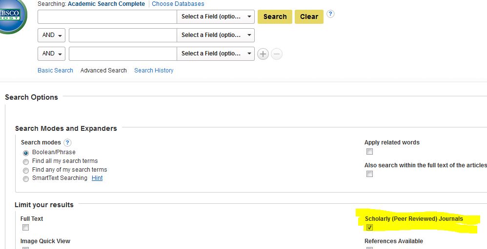487x249 pixels.
Task: Uncheck Scholarly (Peer Reviewed) Journals checkbox
Action: click(369, 227)
